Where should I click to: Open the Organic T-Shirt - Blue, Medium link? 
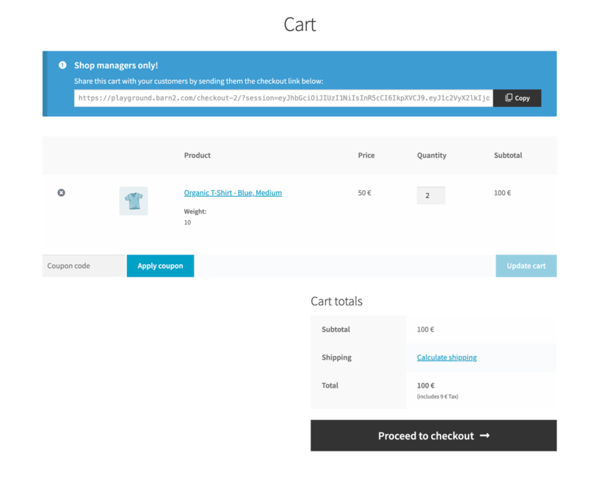pos(232,192)
